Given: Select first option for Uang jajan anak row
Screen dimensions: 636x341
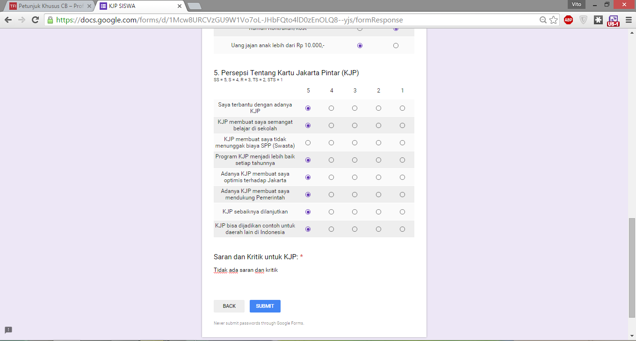Looking at the screenshot, I should [360, 45].
